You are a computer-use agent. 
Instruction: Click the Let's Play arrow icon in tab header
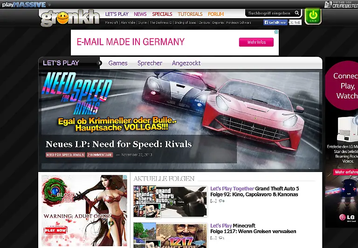pos(99,63)
